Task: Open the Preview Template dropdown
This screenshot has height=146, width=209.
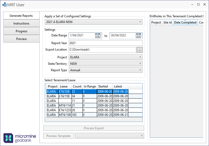Action: pyautogui.click(x=109, y=135)
